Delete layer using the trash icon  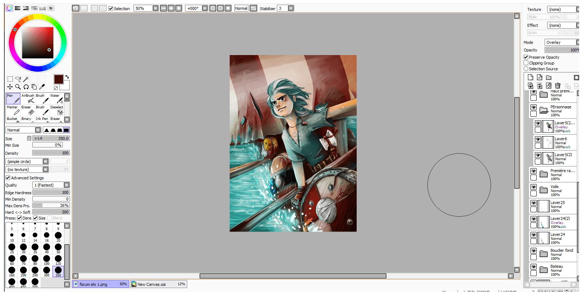558,86
